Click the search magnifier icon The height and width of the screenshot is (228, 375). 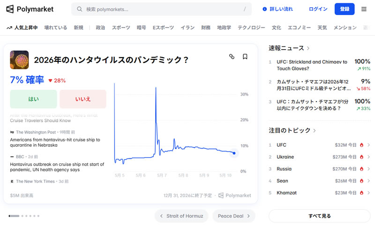pos(80,9)
